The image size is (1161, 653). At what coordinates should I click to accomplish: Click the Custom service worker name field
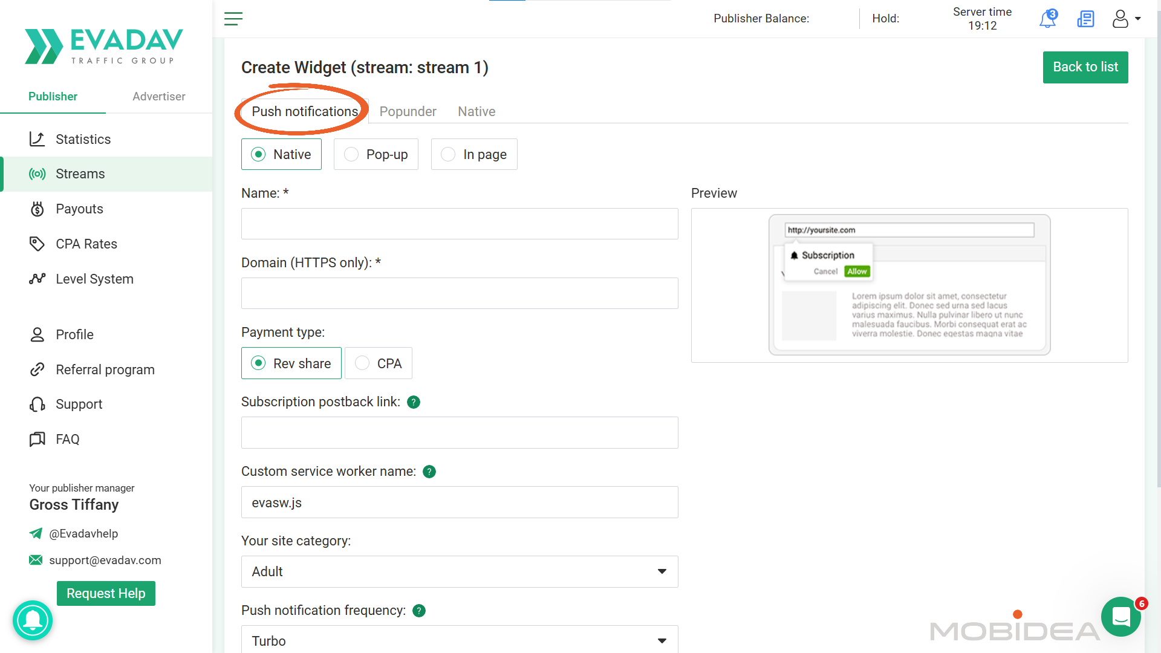click(460, 502)
